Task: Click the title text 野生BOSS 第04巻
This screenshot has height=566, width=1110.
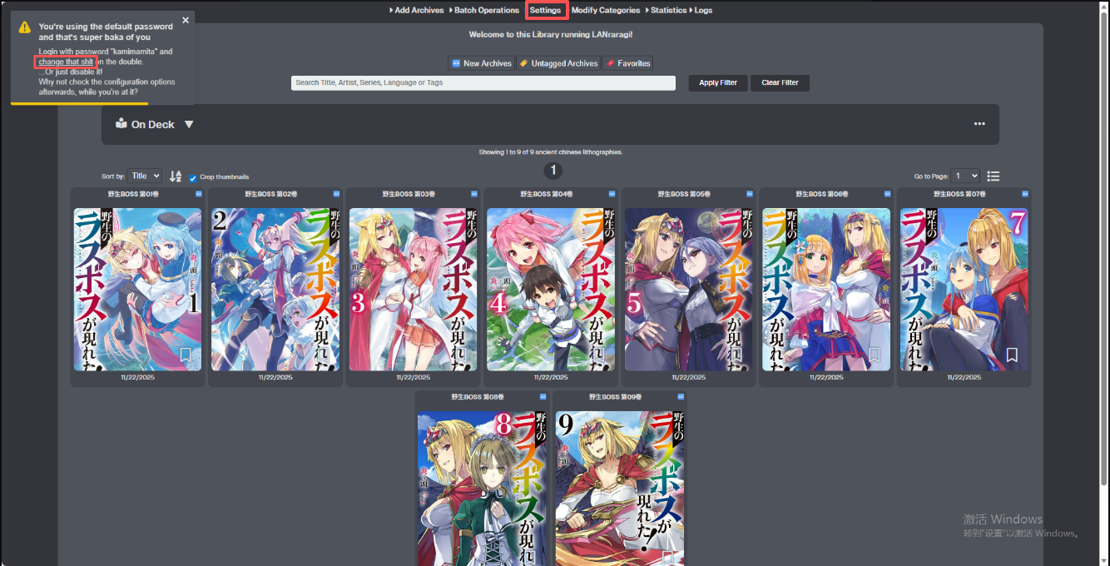Action: pyautogui.click(x=547, y=194)
